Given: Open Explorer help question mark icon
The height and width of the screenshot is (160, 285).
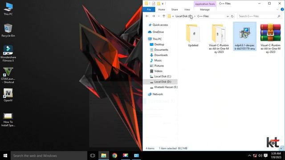Looking at the screenshot, I should [x=282, y=9].
